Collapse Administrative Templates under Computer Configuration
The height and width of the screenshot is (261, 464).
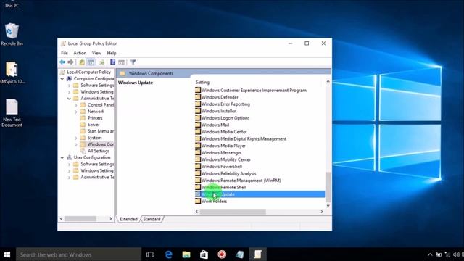tap(69, 99)
